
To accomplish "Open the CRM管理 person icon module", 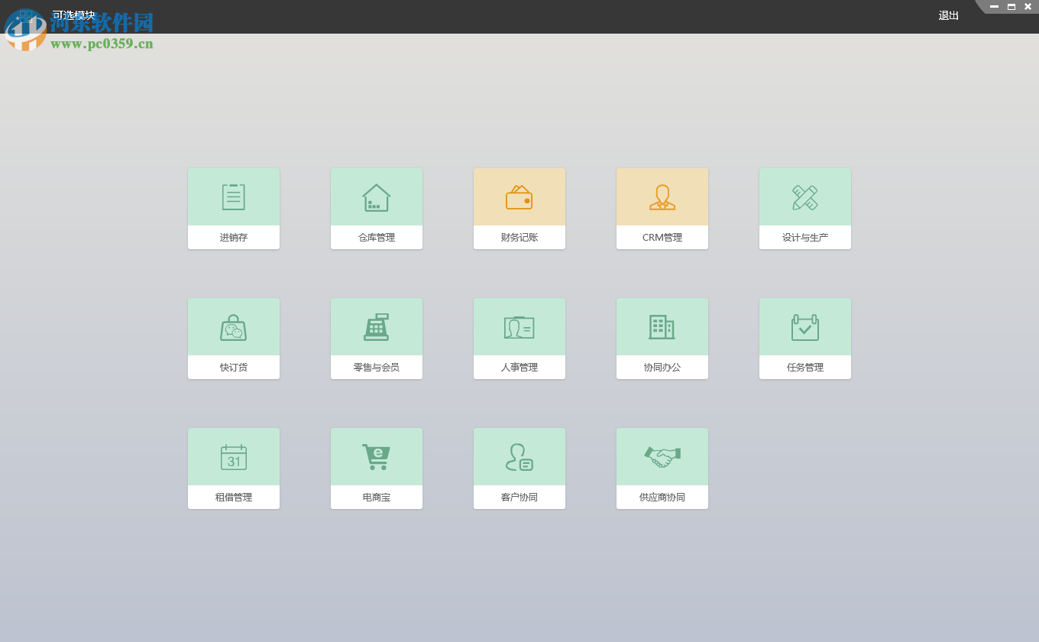I will tap(662, 208).
